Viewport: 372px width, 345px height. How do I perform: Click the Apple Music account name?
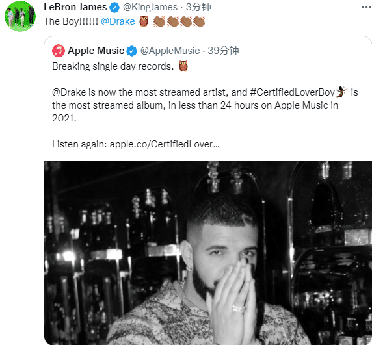(x=96, y=51)
